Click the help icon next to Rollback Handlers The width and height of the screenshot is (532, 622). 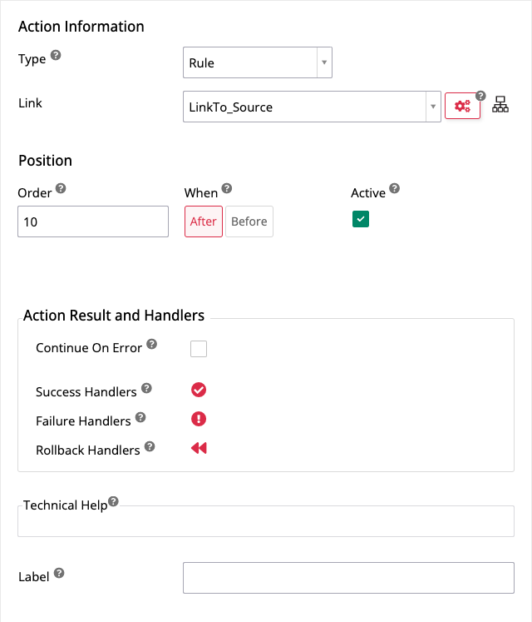[150, 446]
